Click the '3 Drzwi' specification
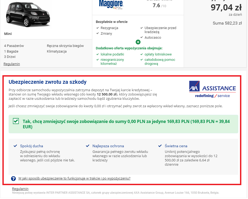The width and height of the screenshot is (248, 199). (10, 57)
